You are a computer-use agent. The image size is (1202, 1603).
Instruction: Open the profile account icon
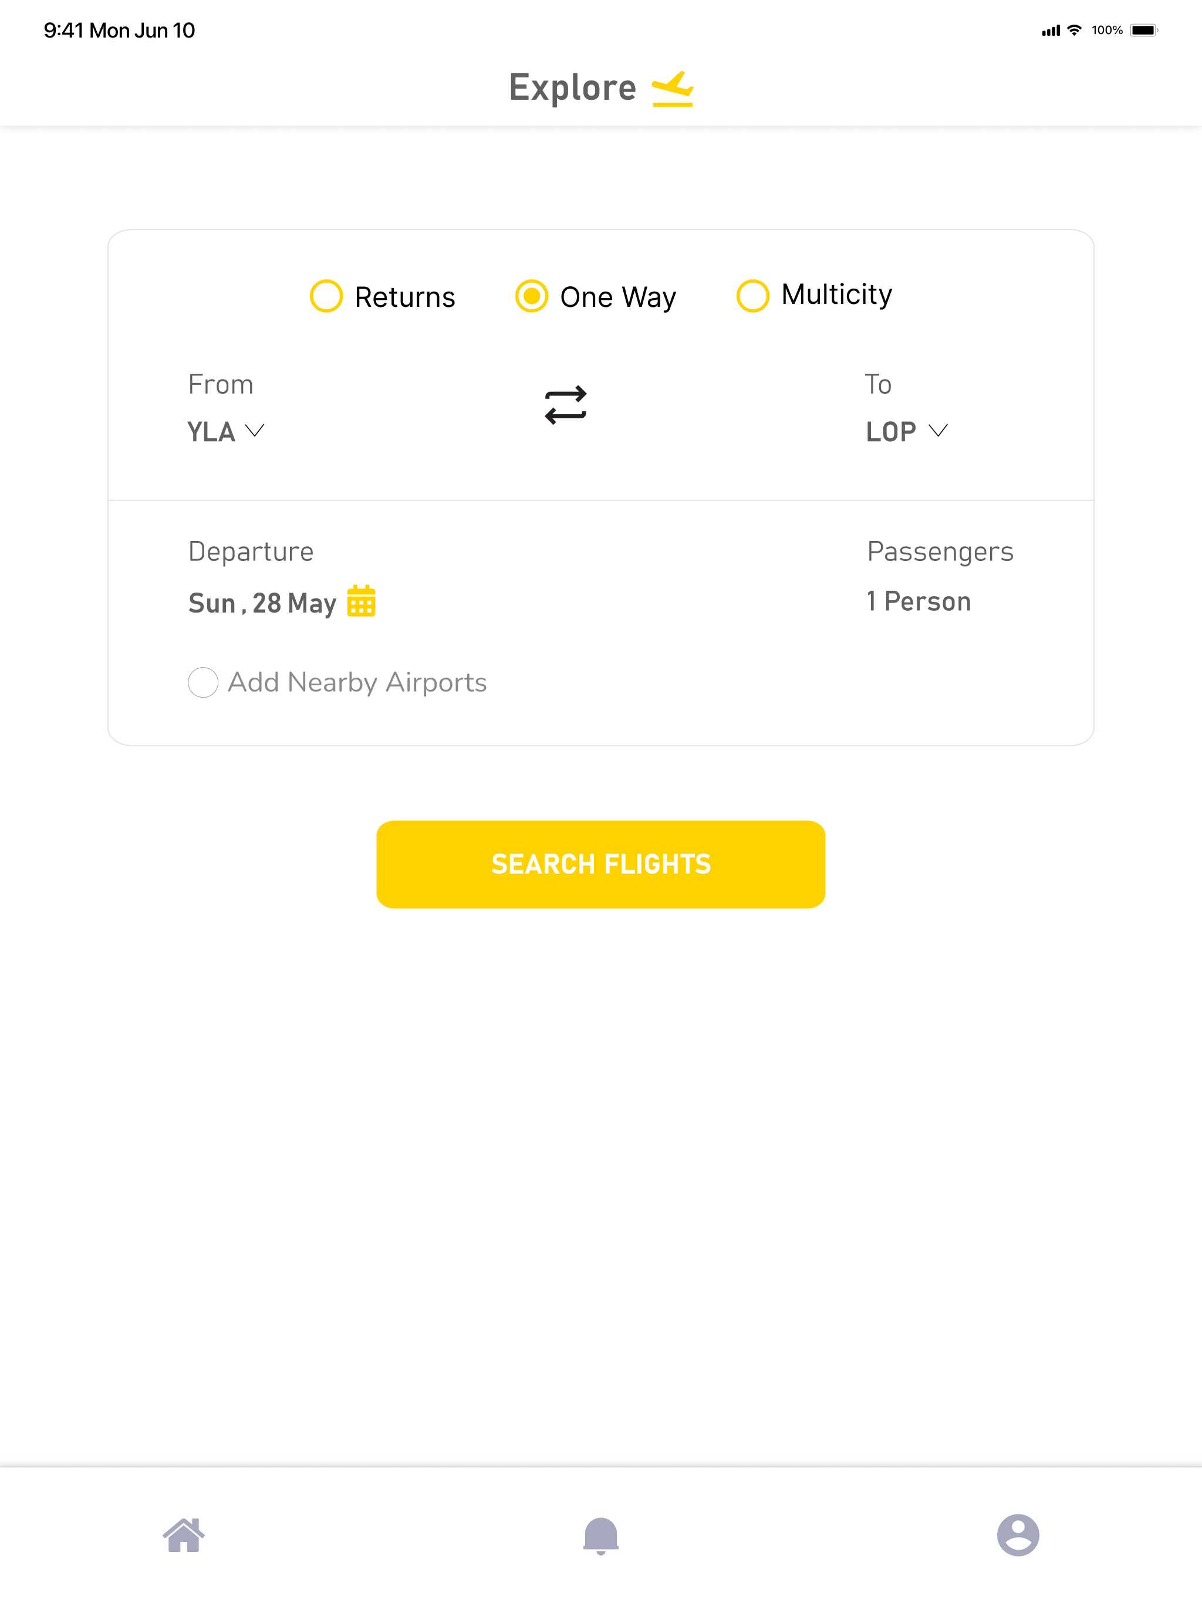(x=1018, y=1535)
